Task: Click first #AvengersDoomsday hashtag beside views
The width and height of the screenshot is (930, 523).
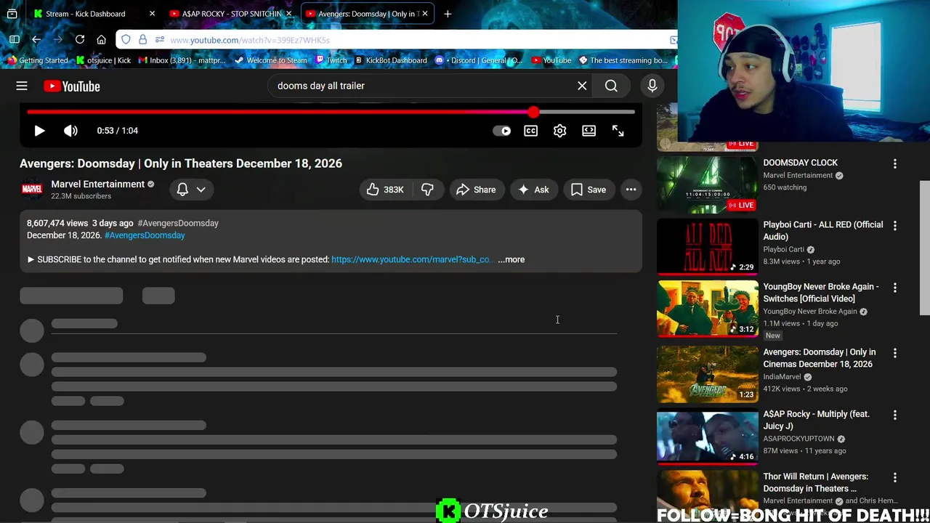Action: (178, 223)
